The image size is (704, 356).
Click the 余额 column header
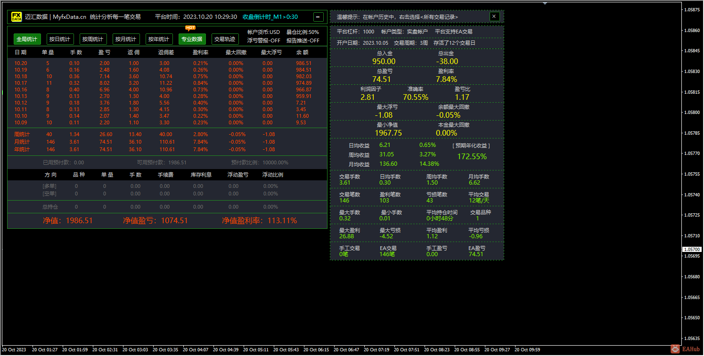tap(303, 52)
